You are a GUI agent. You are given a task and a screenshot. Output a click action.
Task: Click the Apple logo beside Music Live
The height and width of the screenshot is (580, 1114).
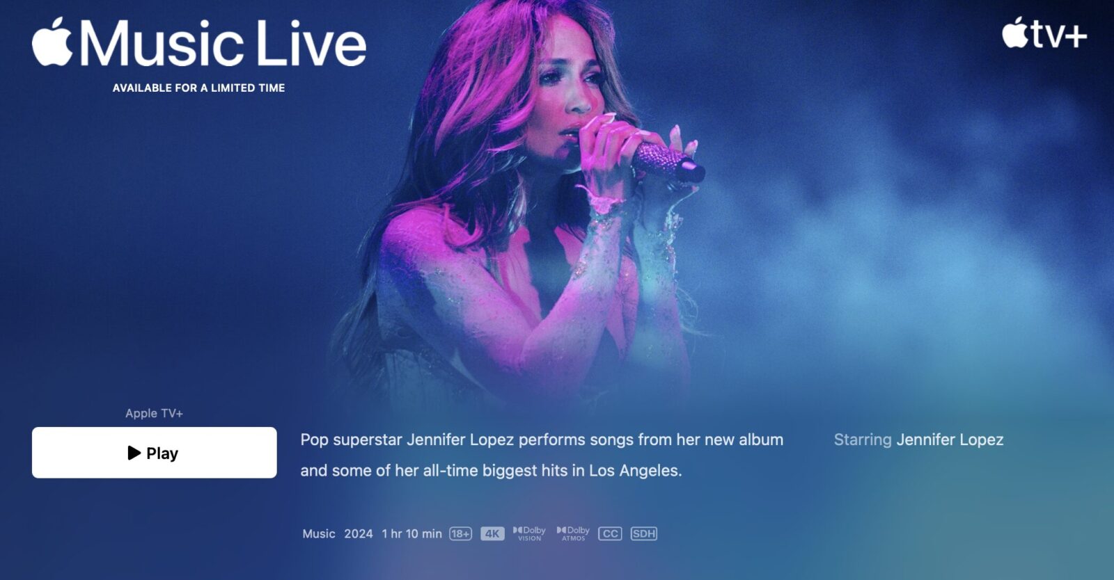tap(52, 42)
